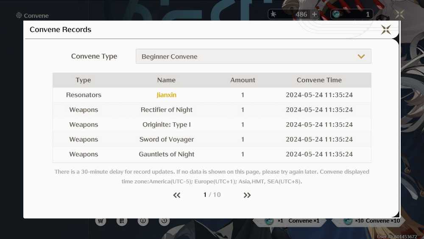
Task: Add Astrite with the plus icon
Action: tap(314, 14)
